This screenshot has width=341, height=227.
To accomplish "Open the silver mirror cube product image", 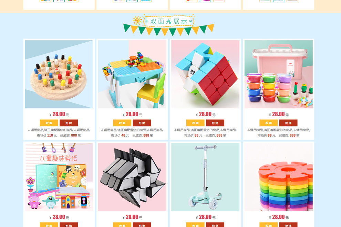I will (132, 177).
